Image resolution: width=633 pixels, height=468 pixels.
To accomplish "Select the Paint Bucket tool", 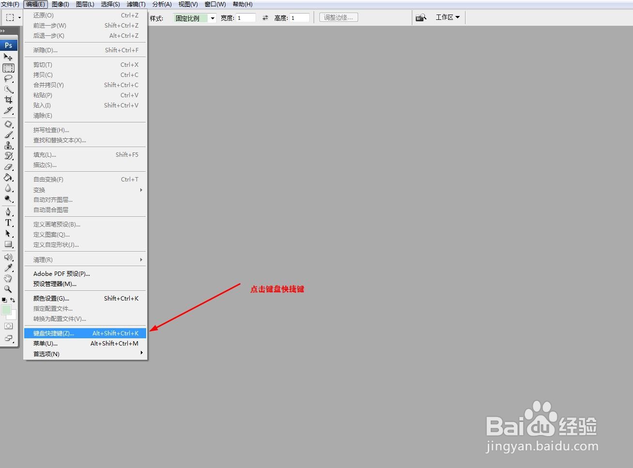I will click(x=8, y=177).
